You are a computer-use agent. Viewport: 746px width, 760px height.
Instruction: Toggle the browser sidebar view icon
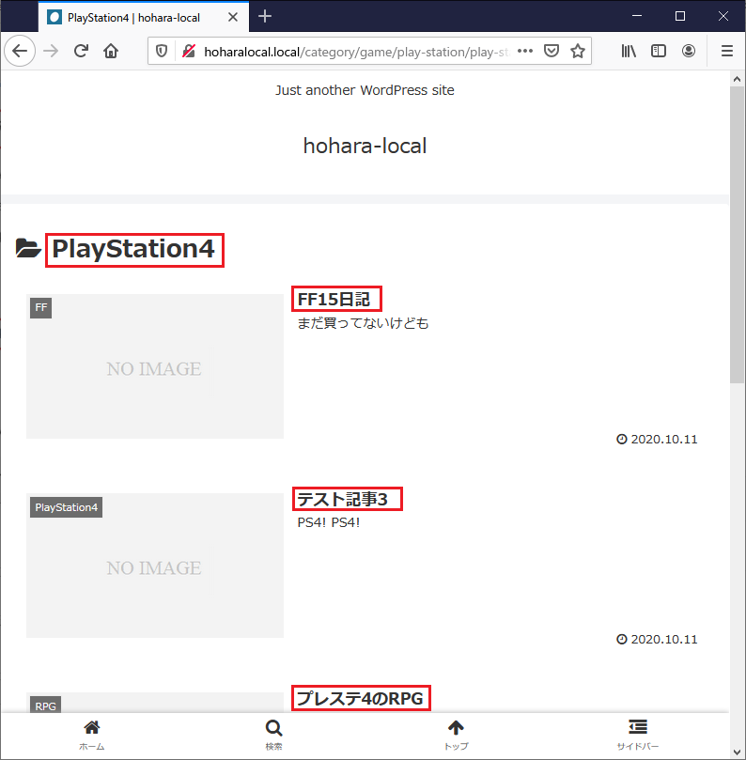[x=659, y=51]
